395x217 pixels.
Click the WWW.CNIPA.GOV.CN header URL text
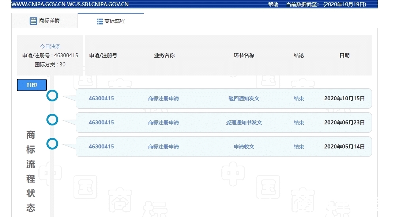click(x=38, y=4)
